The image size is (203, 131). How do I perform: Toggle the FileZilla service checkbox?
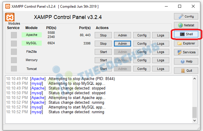pos(14,52)
